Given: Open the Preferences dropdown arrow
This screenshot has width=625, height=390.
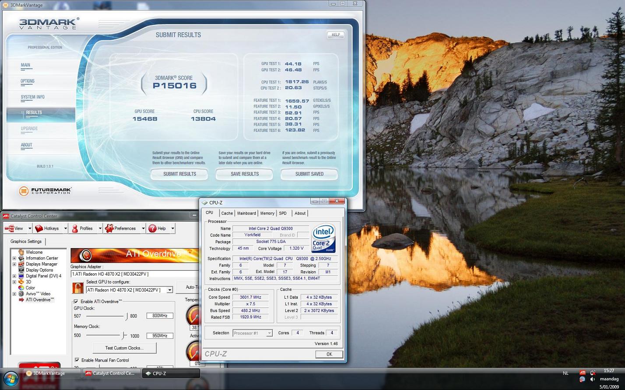Looking at the screenshot, I should (143, 228).
